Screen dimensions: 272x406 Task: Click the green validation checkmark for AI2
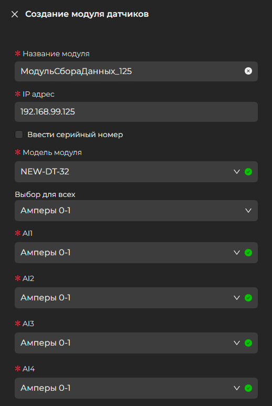coord(248,298)
